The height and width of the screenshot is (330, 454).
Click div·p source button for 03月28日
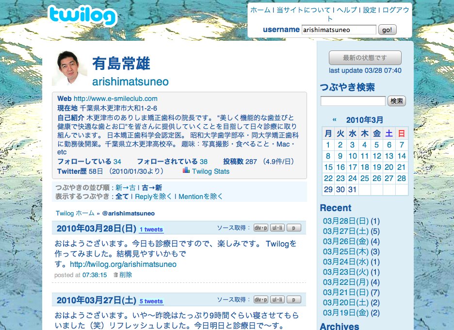pos(261,228)
